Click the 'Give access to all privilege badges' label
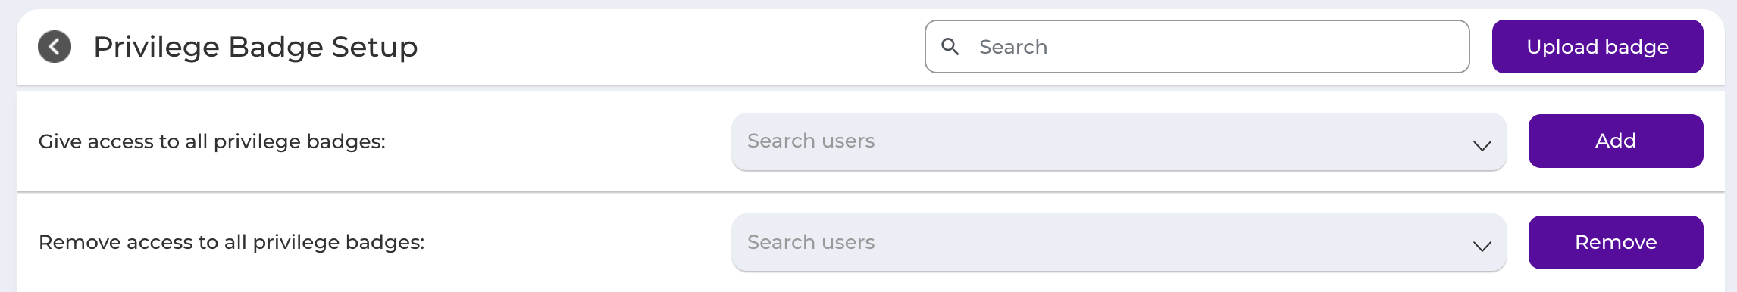 (212, 141)
